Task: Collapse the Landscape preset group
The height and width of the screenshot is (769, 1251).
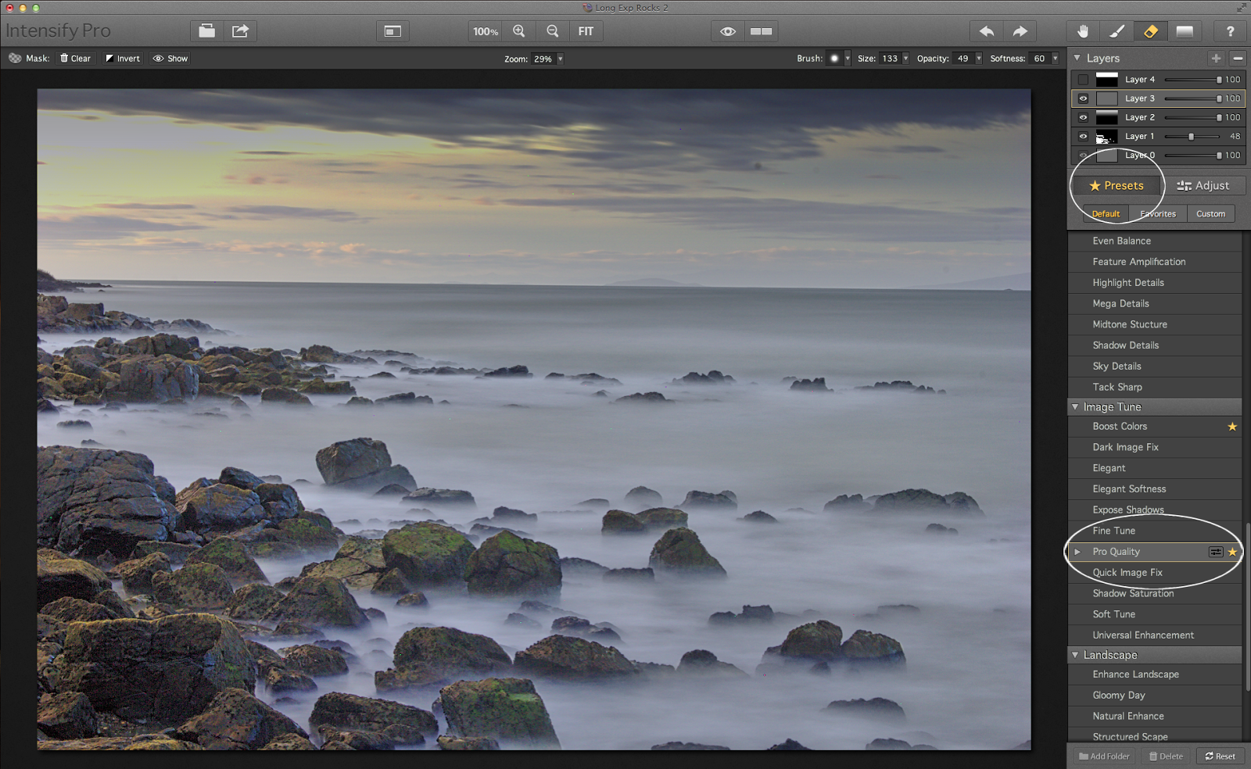Action: (x=1075, y=655)
